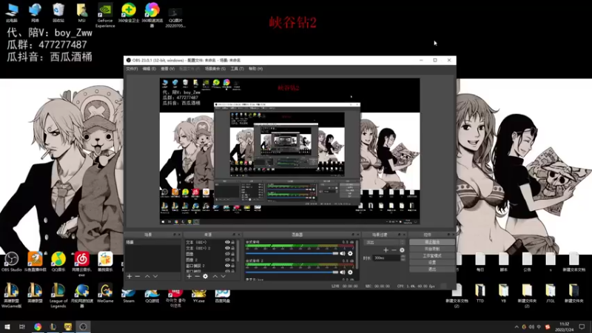This screenshot has height=333, width=592.
Task: Open the scene transition type dropdown
Action: (x=384, y=243)
